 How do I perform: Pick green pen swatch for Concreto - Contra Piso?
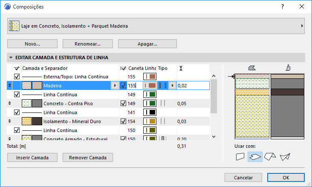pos(150,104)
